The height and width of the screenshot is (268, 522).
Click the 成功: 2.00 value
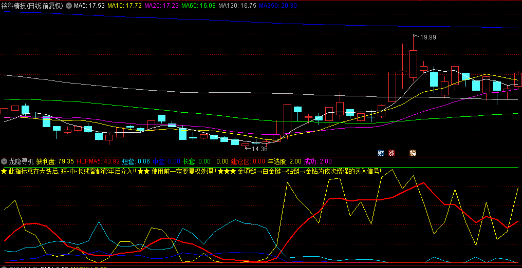(318, 162)
